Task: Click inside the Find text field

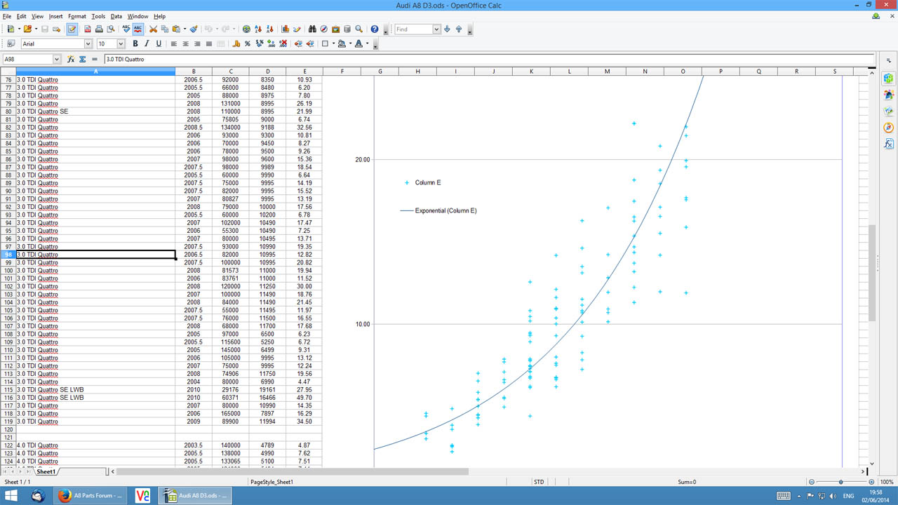Action: (413, 29)
